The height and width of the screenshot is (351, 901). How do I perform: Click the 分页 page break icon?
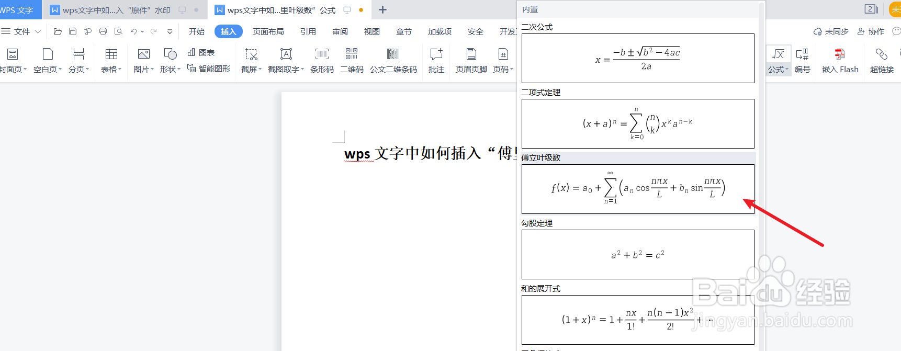[78, 54]
